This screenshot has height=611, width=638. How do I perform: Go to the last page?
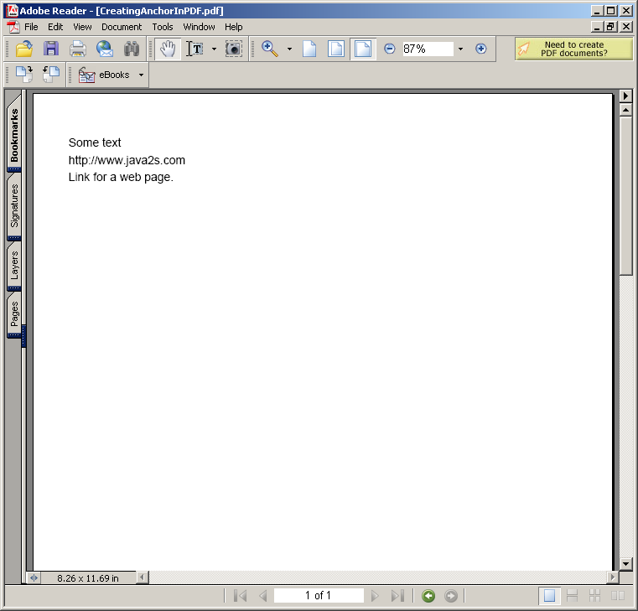point(397,596)
